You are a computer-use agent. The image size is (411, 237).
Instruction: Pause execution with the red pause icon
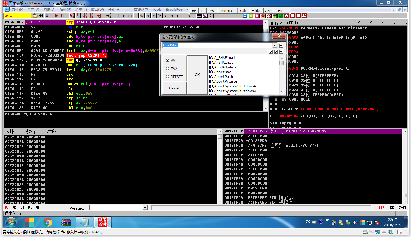pyautogui.click(x=62, y=16)
